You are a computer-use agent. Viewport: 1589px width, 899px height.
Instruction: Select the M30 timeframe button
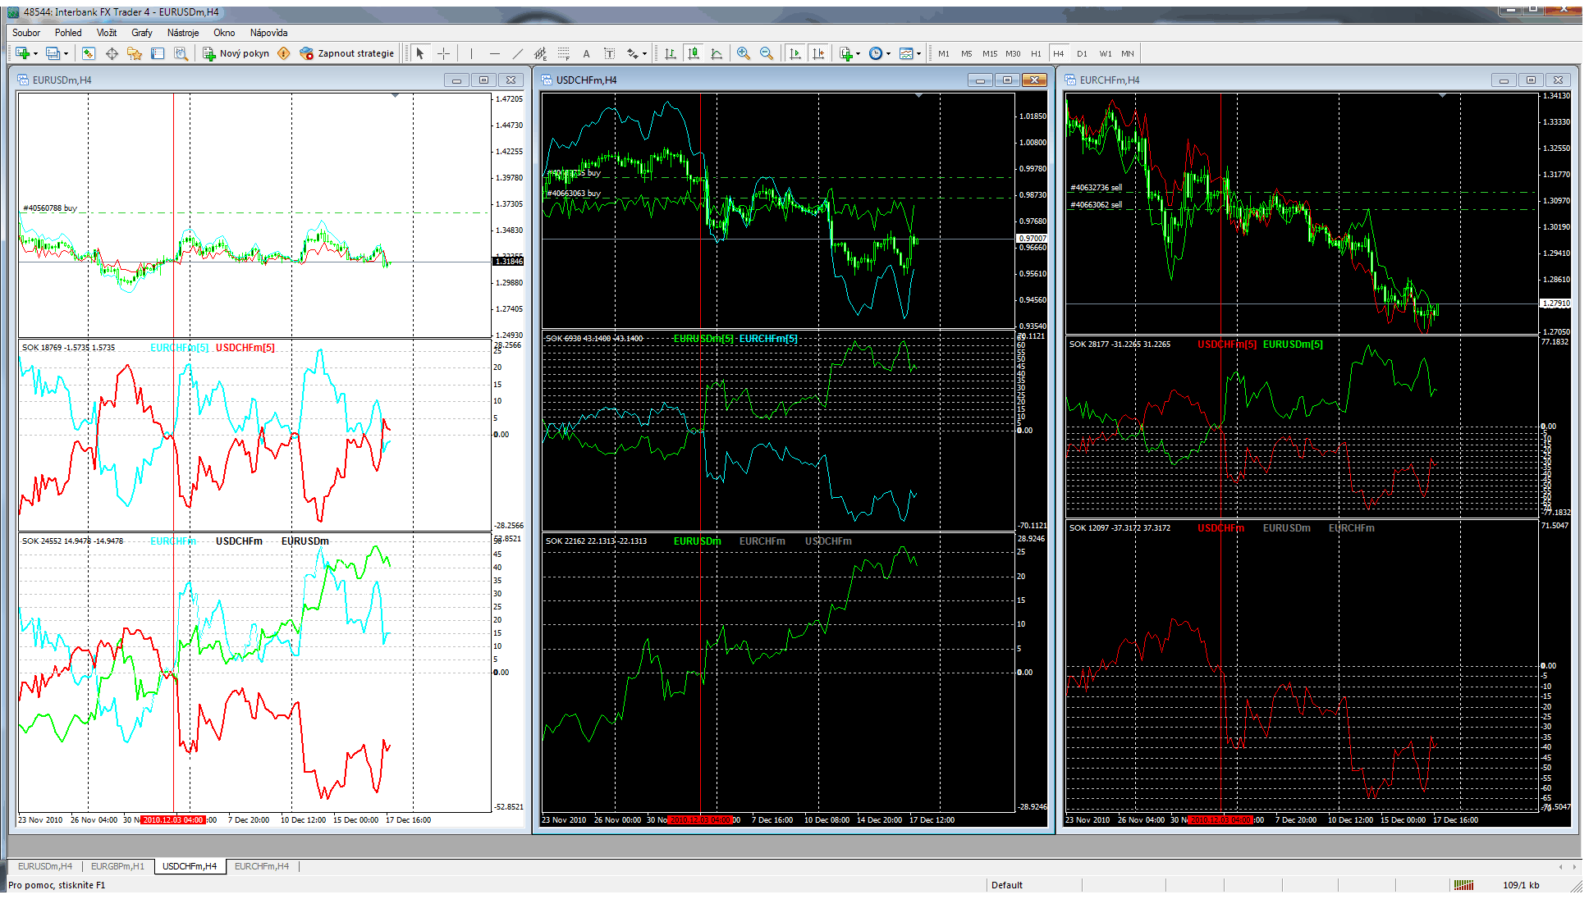pos(1013,53)
